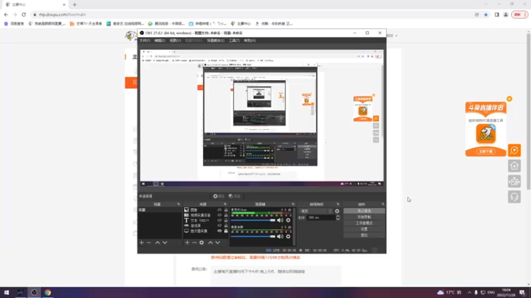The image size is (531, 298).
Task: Toggle visibility of 视频采集设备 source
Action: tap(220, 215)
